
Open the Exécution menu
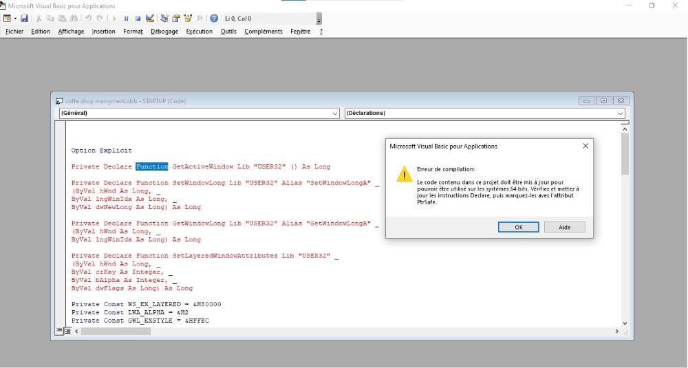click(200, 31)
